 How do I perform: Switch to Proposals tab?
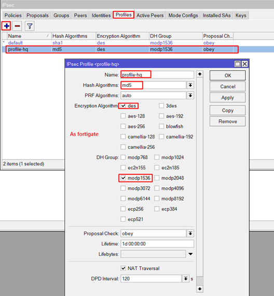[37, 15]
